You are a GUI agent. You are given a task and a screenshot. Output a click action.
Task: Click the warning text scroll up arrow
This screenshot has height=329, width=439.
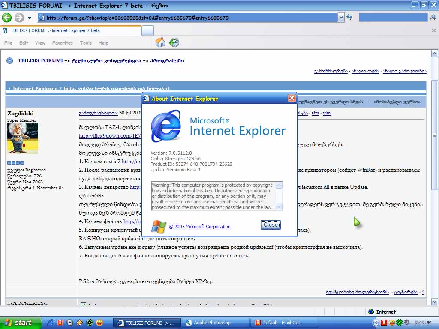pos(279,185)
